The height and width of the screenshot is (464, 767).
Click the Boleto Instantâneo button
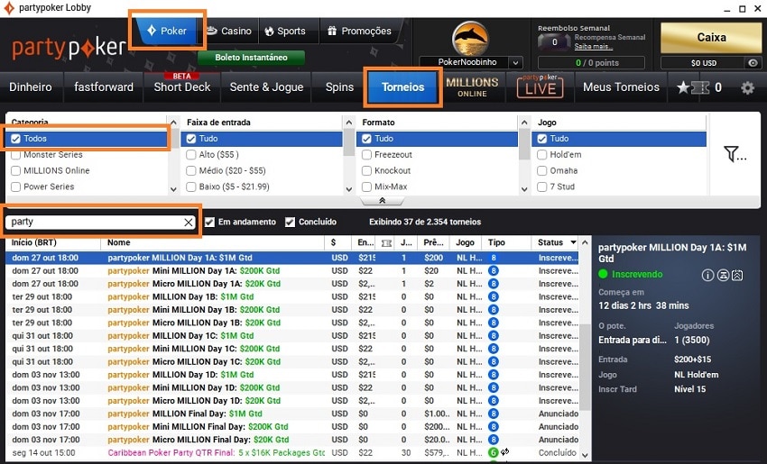(x=251, y=58)
